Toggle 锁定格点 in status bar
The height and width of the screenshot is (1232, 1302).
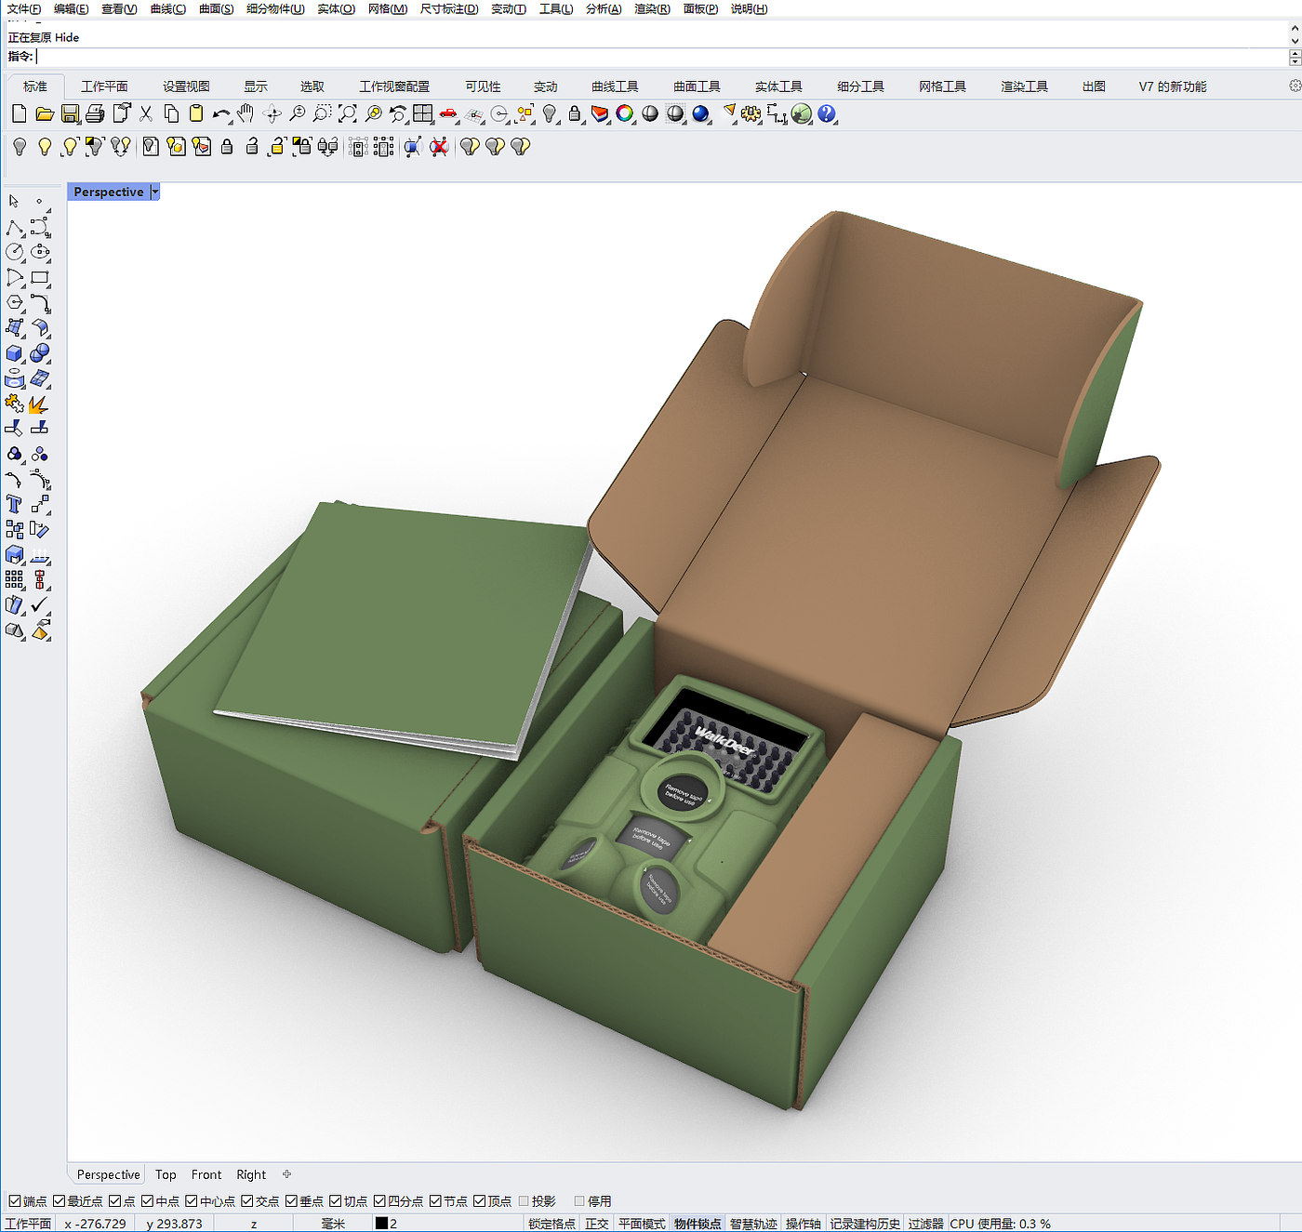(551, 1224)
